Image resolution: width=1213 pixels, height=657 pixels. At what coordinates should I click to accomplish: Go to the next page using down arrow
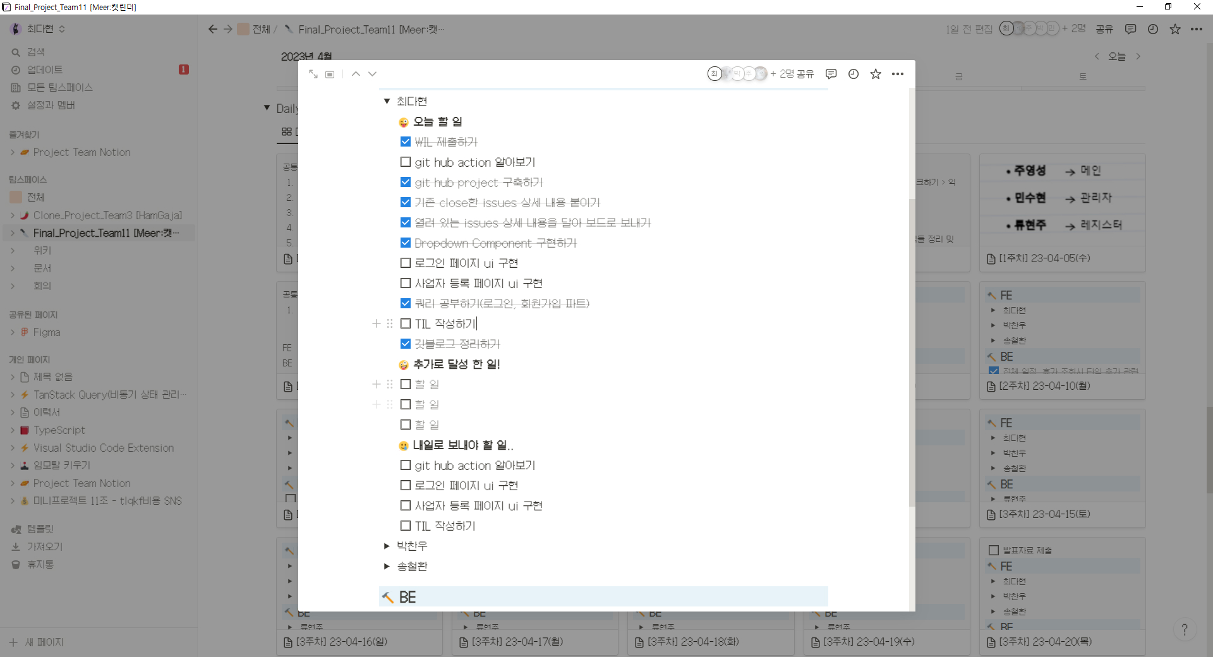372,74
